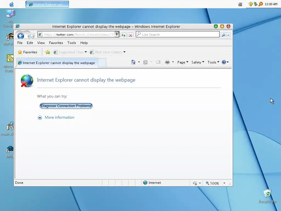Click the Done status text
Viewport: 281px width, 211px height.
coord(19,183)
